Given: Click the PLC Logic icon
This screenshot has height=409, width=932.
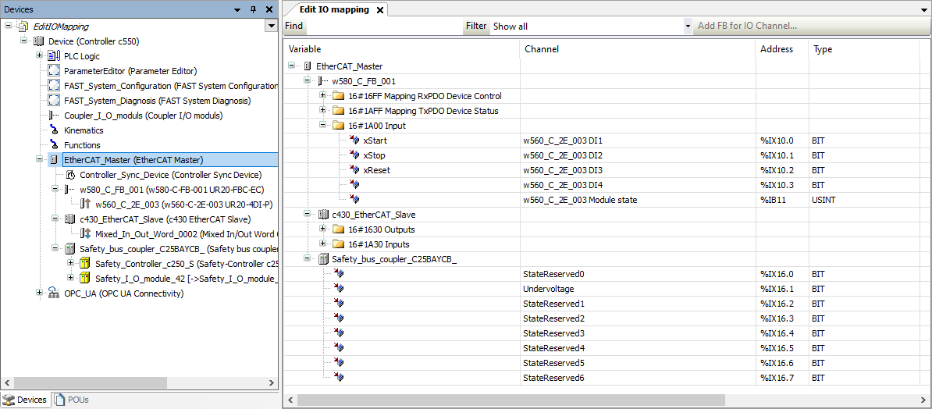Looking at the screenshot, I should pyautogui.click(x=55, y=56).
